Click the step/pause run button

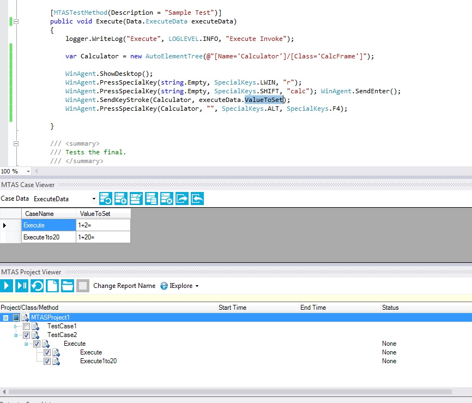tap(22, 286)
